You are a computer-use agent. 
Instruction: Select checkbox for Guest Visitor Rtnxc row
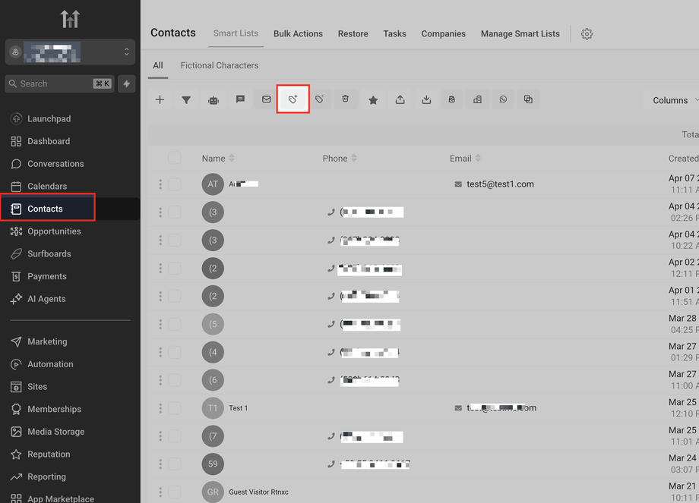174,492
